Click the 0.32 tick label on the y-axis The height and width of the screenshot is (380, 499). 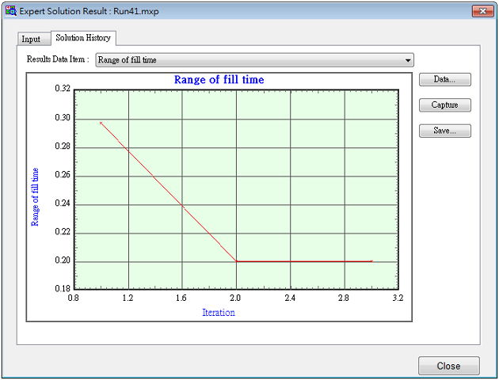[63, 89]
